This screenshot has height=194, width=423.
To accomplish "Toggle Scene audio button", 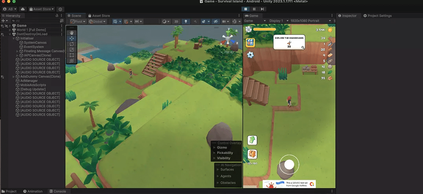I will coord(195,22).
